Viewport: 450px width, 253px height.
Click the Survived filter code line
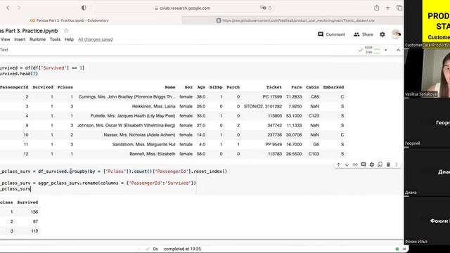point(42,68)
